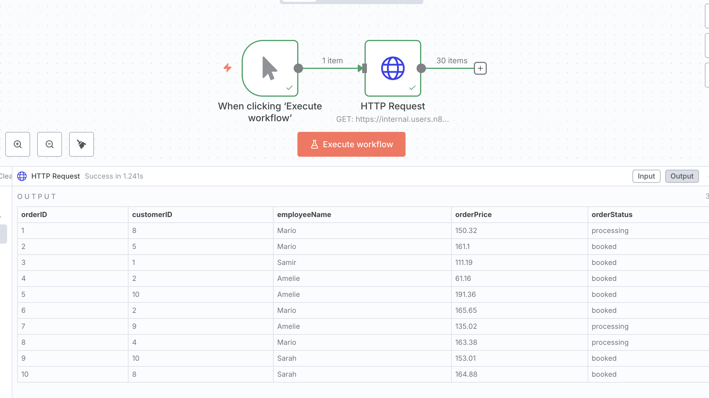Click the processing status in order 7 row
The image size is (709, 398).
[x=648, y=326]
